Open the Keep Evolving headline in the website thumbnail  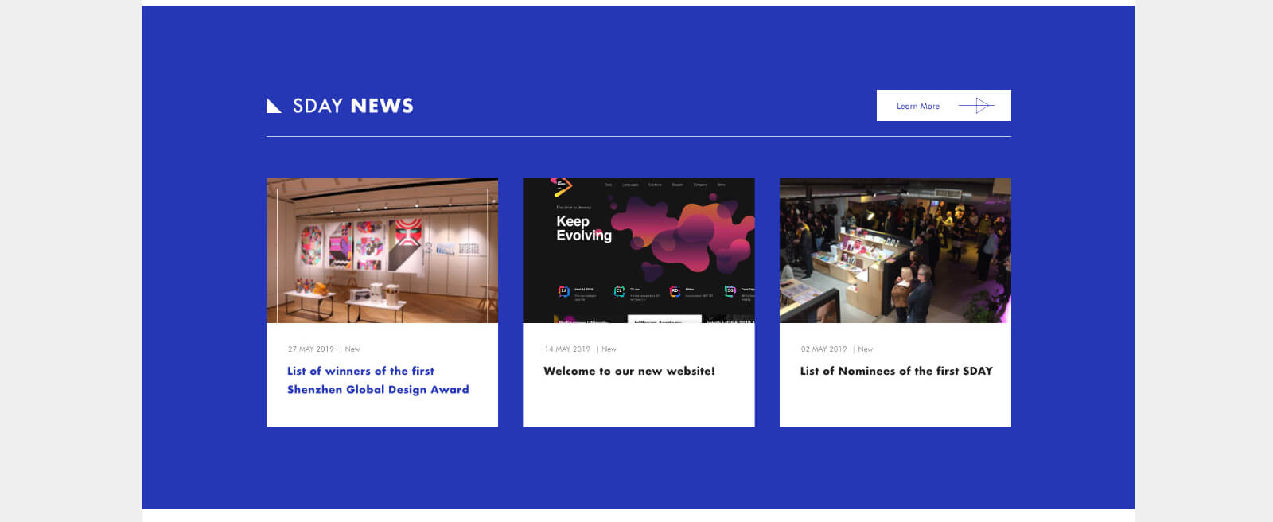pyautogui.click(x=583, y=228)
